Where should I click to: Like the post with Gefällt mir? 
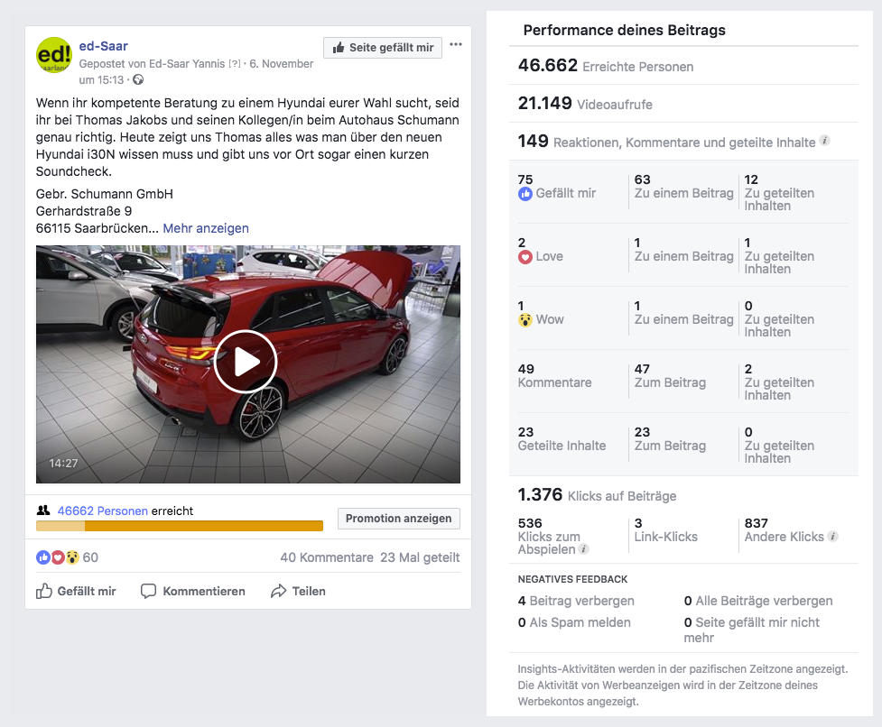coord(76,591)
